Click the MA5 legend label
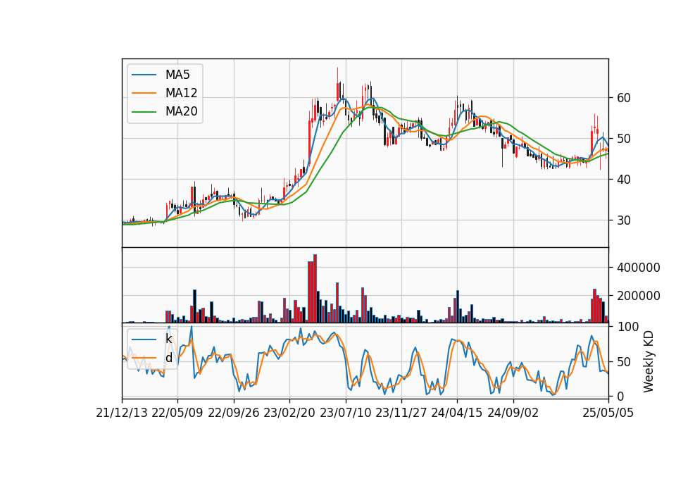Image resolution: width=676 pixels, height=486 pixels. [x=177, y=75]
